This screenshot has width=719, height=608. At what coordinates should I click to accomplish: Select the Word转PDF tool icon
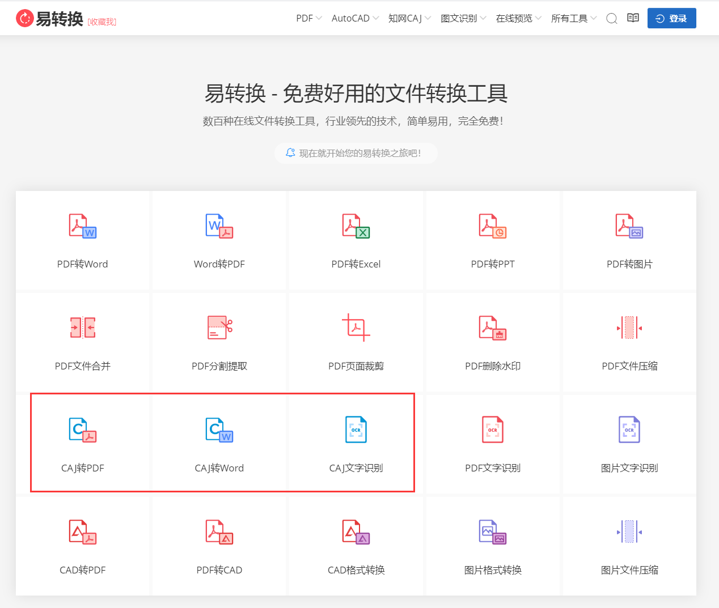click(x=219, y=226)
